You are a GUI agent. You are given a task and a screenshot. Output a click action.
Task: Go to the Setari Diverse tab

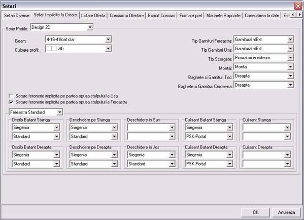[17, 16]
